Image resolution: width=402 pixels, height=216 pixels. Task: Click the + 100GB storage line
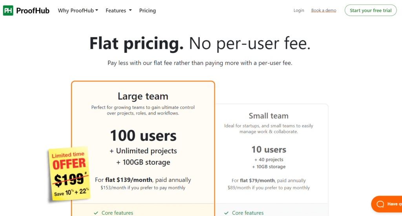pyautogui.click(x=143, y=162)
